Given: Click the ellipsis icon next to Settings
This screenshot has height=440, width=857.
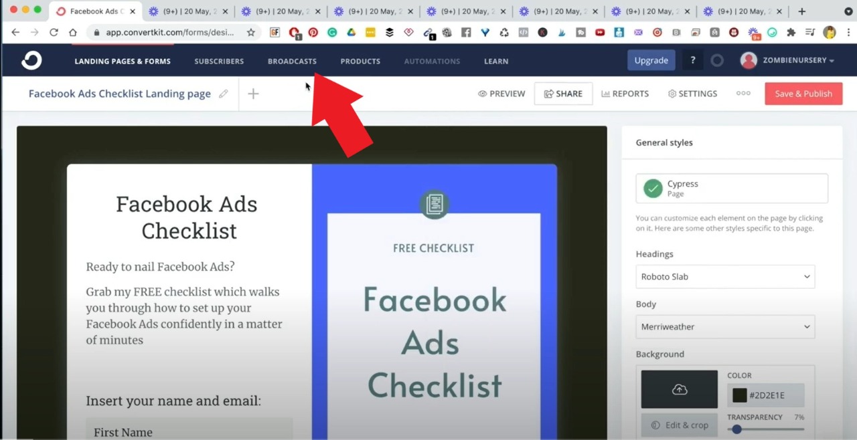Looking at the screenshot, I should (x=743, y=94).
